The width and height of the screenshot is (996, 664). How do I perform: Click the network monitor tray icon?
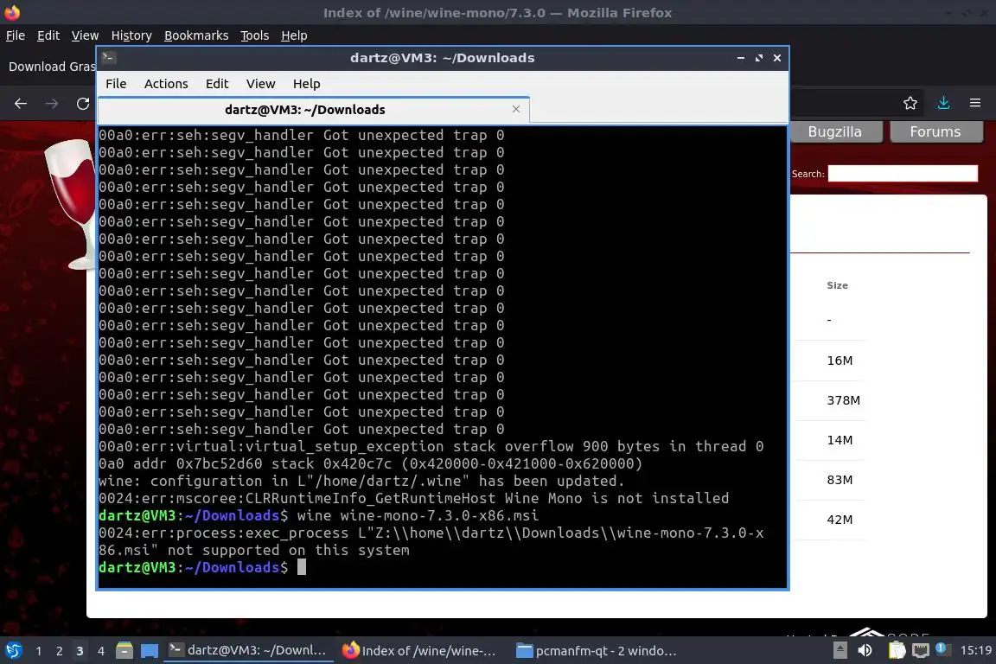(x=921, y=650)
